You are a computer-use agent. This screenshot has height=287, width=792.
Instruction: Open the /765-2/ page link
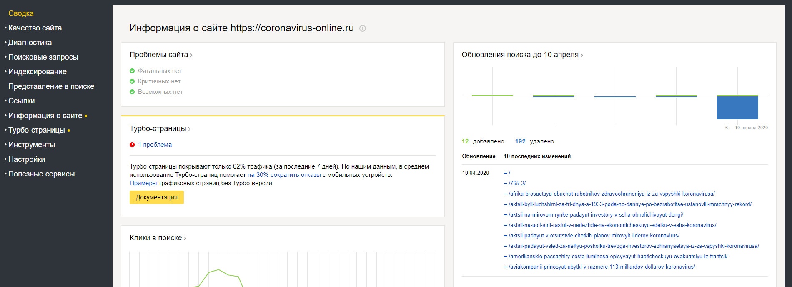517,183
